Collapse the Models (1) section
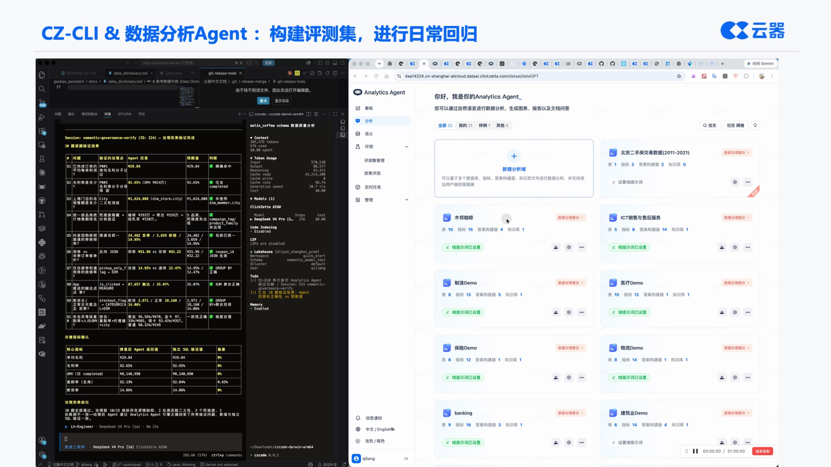This screenshot has height=467, width=831. tap(262, 199)
